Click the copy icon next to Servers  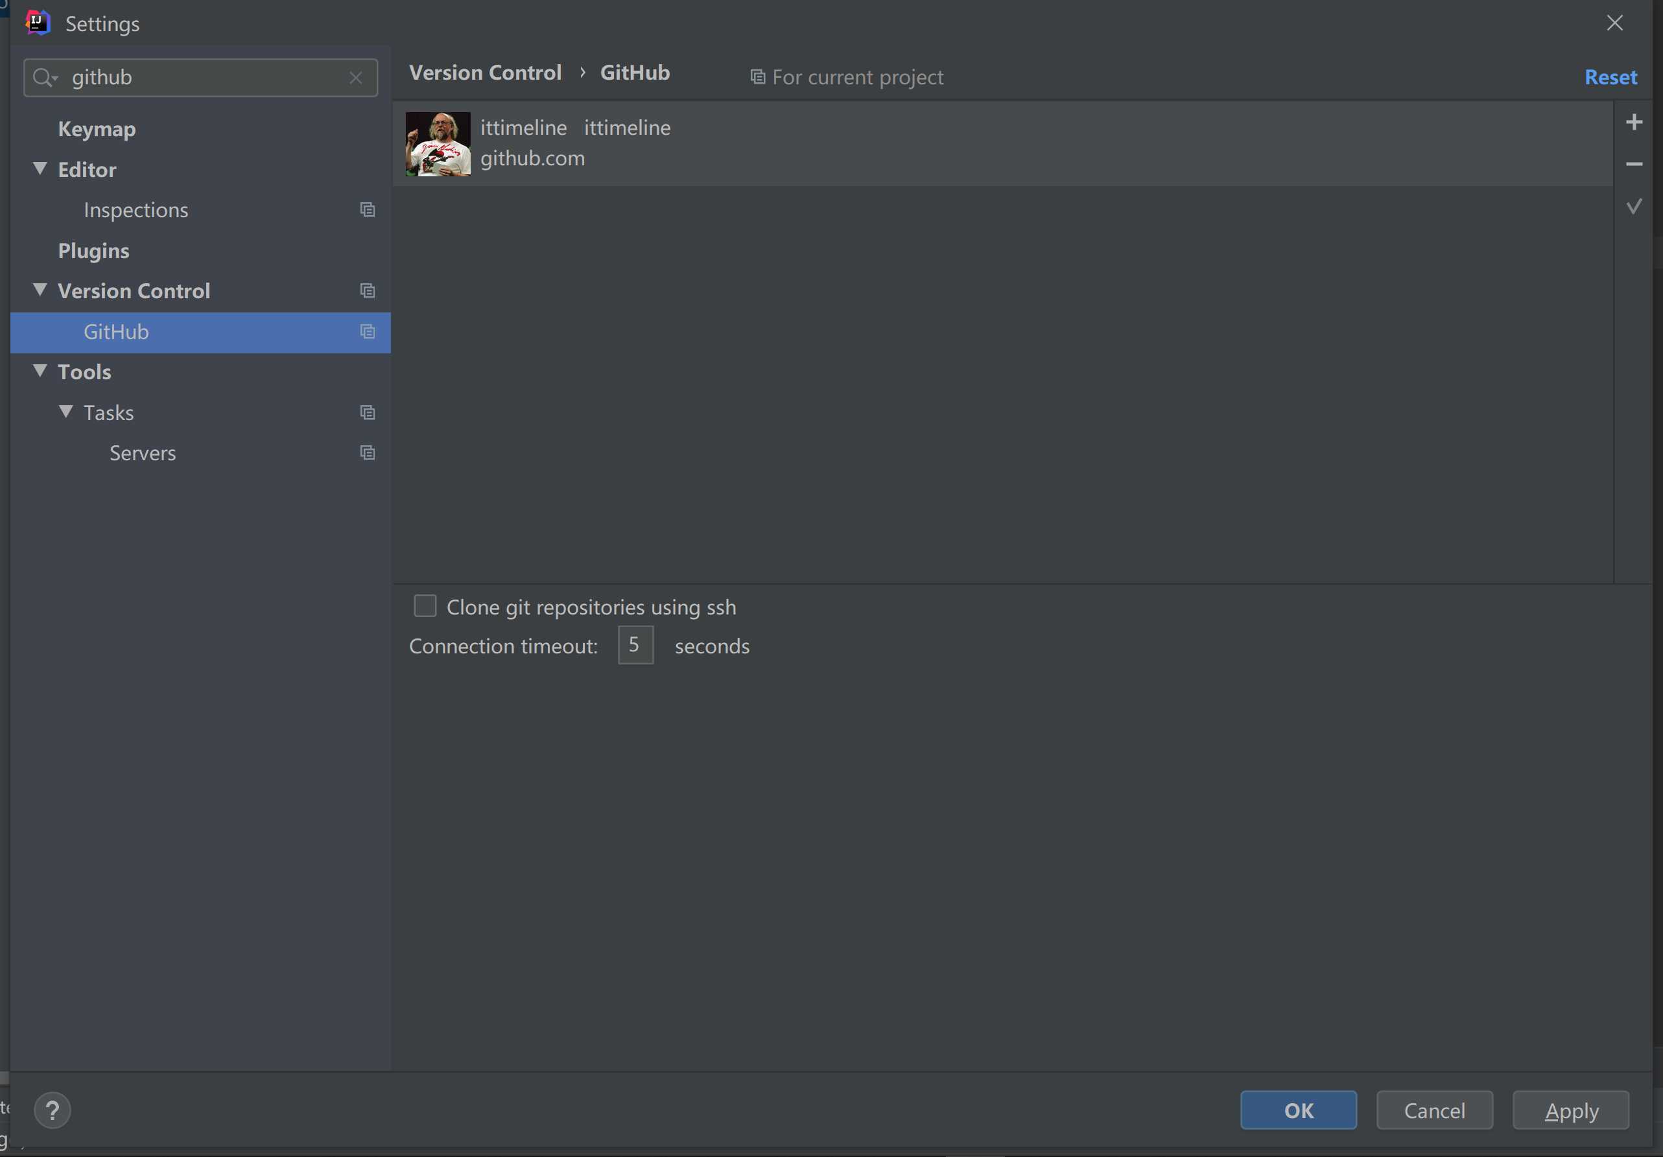click(x=368, y=451)
